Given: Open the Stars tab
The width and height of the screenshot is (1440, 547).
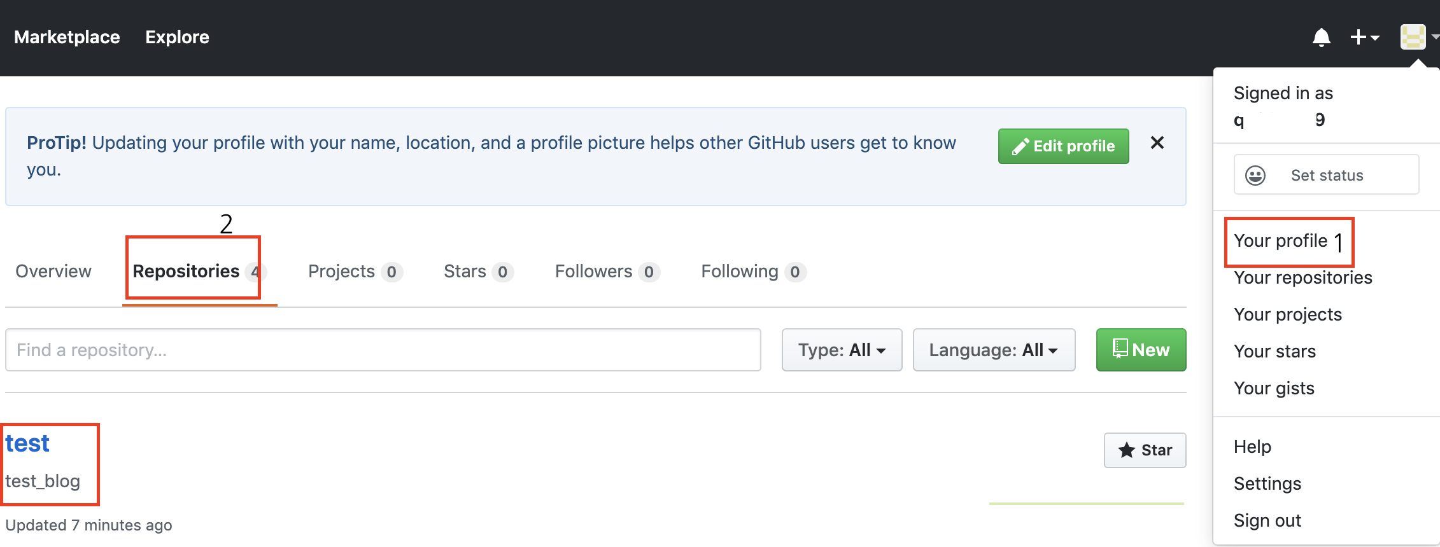Looking at the screenshot, I should pos(478,272).
